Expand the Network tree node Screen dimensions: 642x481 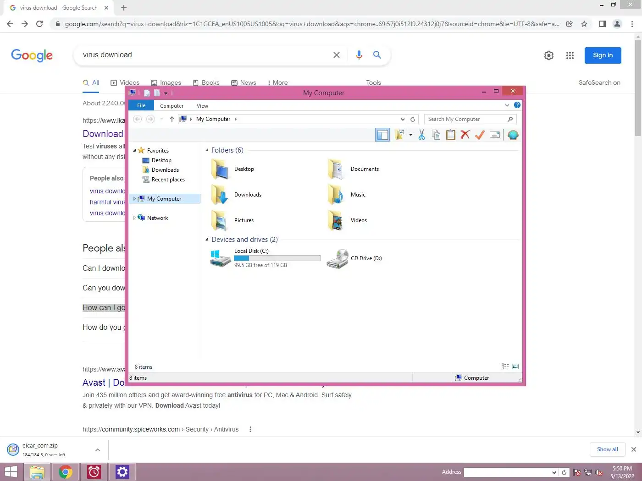[x=134, y=218]
